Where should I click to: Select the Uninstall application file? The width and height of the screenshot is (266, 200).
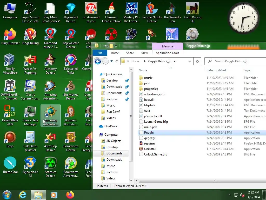[x=202, y=149]
